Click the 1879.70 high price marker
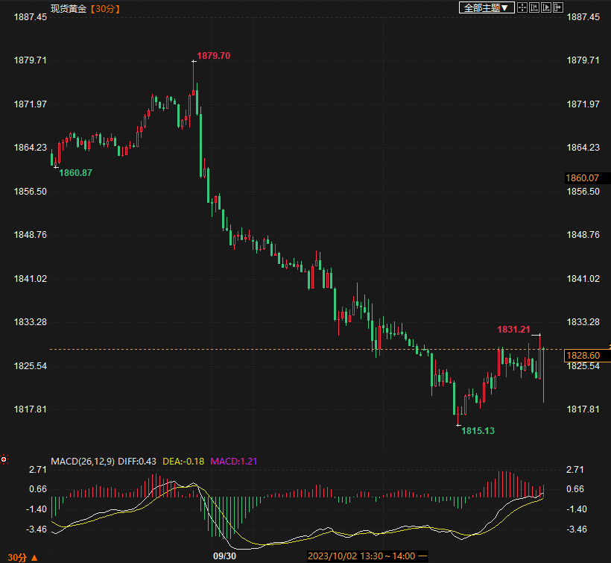 (x=214, y=56)
